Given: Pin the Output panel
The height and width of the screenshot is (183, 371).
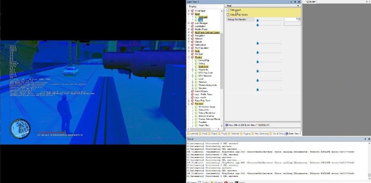Looking at the screenshot, I should pos(365,139).
